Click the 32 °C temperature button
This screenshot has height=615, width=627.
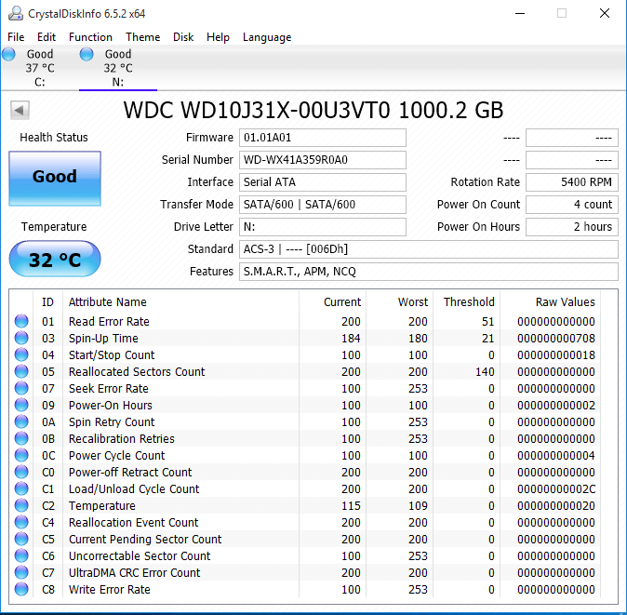tap(55, 259)
